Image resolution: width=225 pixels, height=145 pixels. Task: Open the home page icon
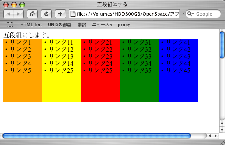[32, 14]
